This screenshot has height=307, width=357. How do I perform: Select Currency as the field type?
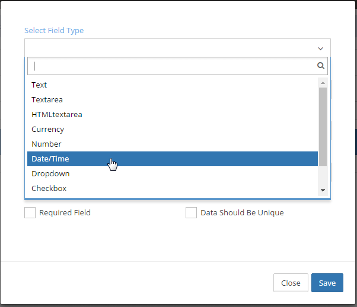click(x=47, y=130)
